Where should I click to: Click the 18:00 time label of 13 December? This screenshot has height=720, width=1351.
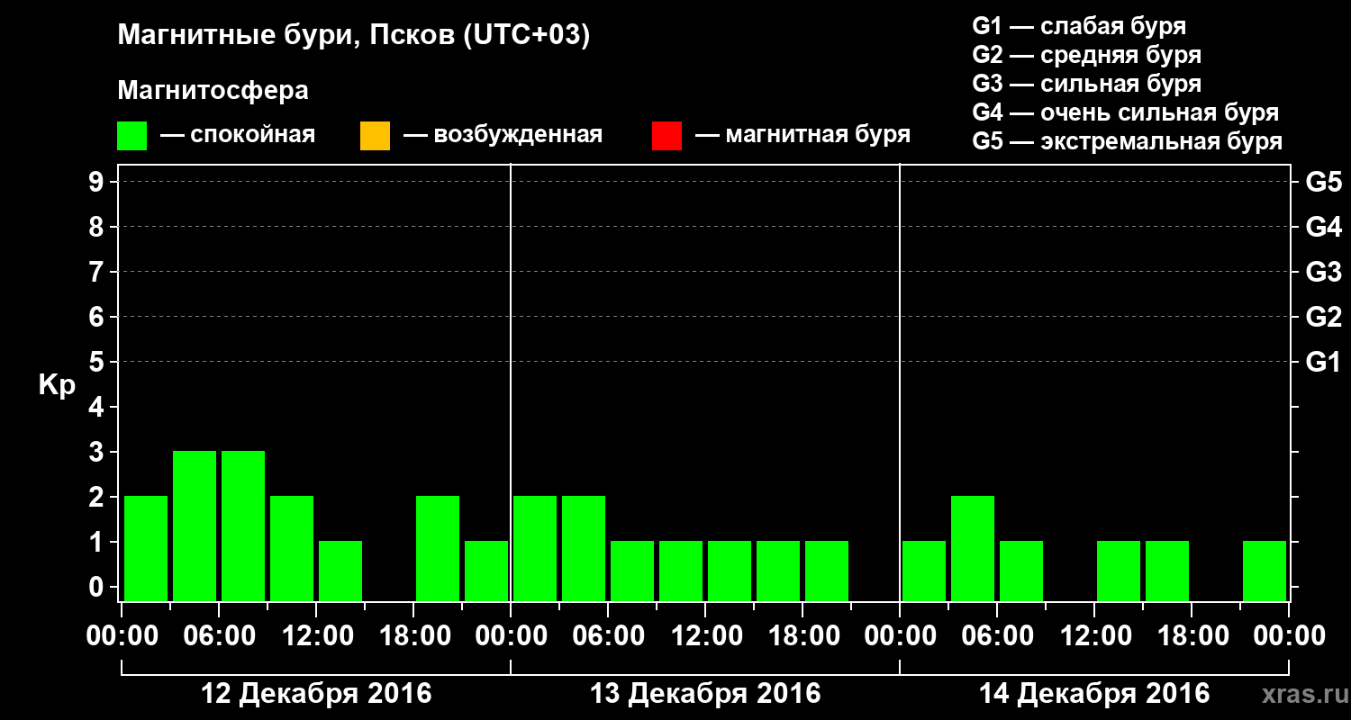point(802,636)
